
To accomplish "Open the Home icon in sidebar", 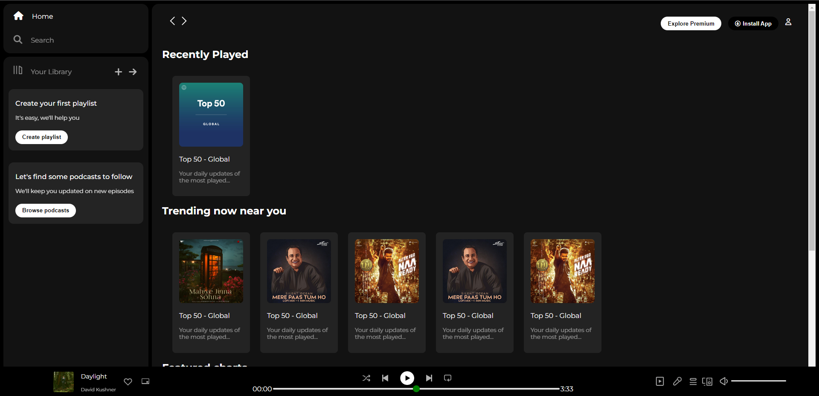I will (18, 16).
